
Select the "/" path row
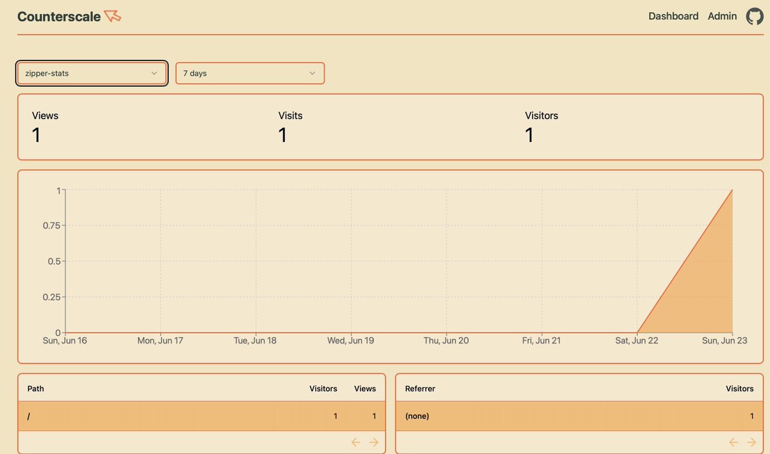(201, 416)
